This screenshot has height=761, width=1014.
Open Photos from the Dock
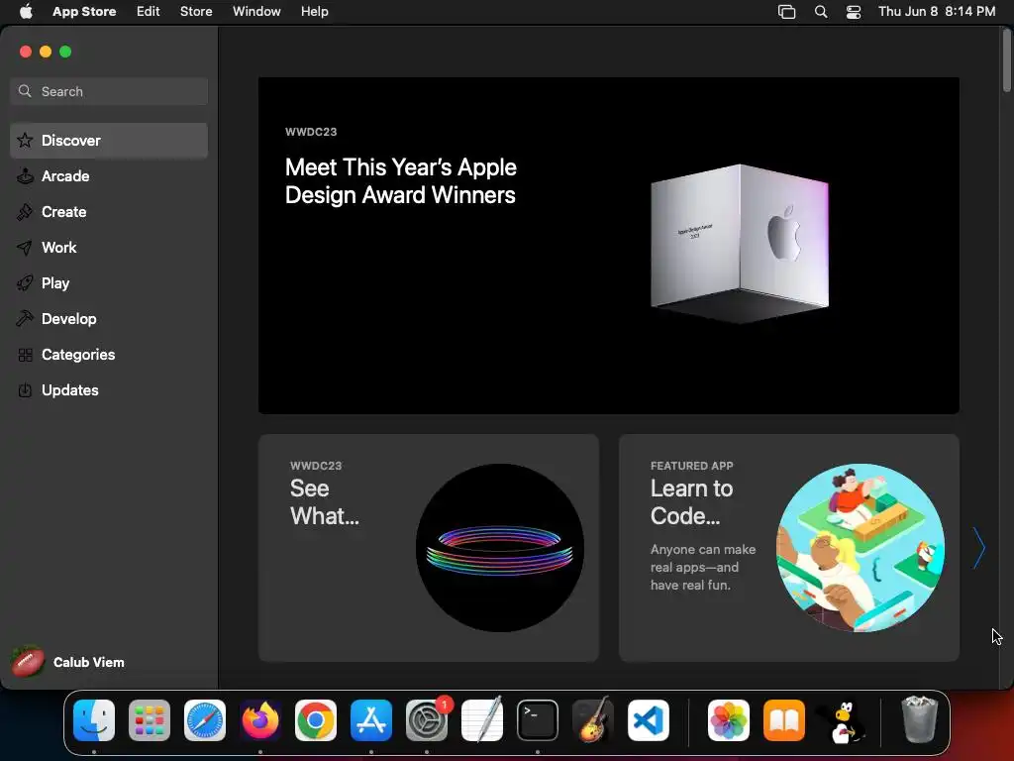[729, 720]
